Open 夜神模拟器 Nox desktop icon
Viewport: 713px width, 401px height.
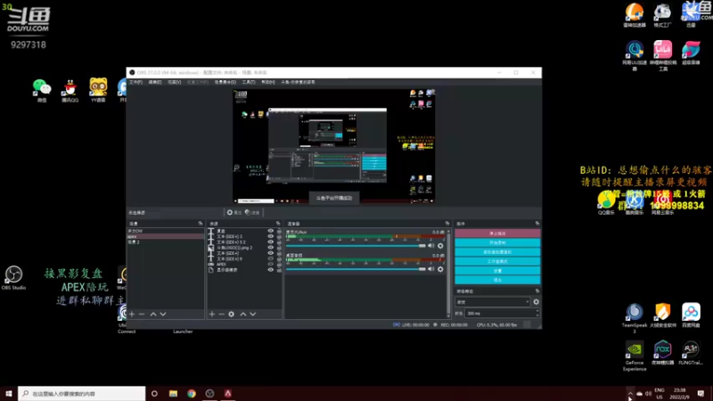[662, 353]
